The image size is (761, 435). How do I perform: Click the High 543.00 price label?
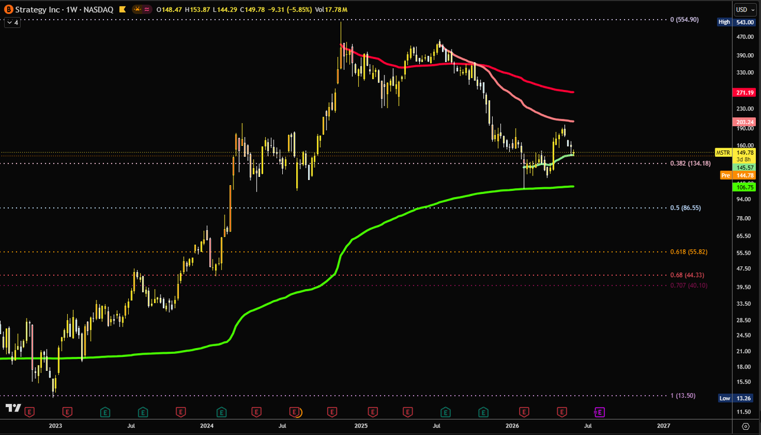(736, 22)
